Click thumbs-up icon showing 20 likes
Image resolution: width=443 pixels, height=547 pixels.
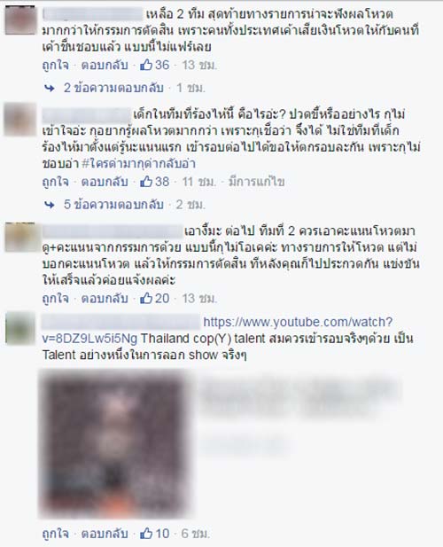coord(146,298)
